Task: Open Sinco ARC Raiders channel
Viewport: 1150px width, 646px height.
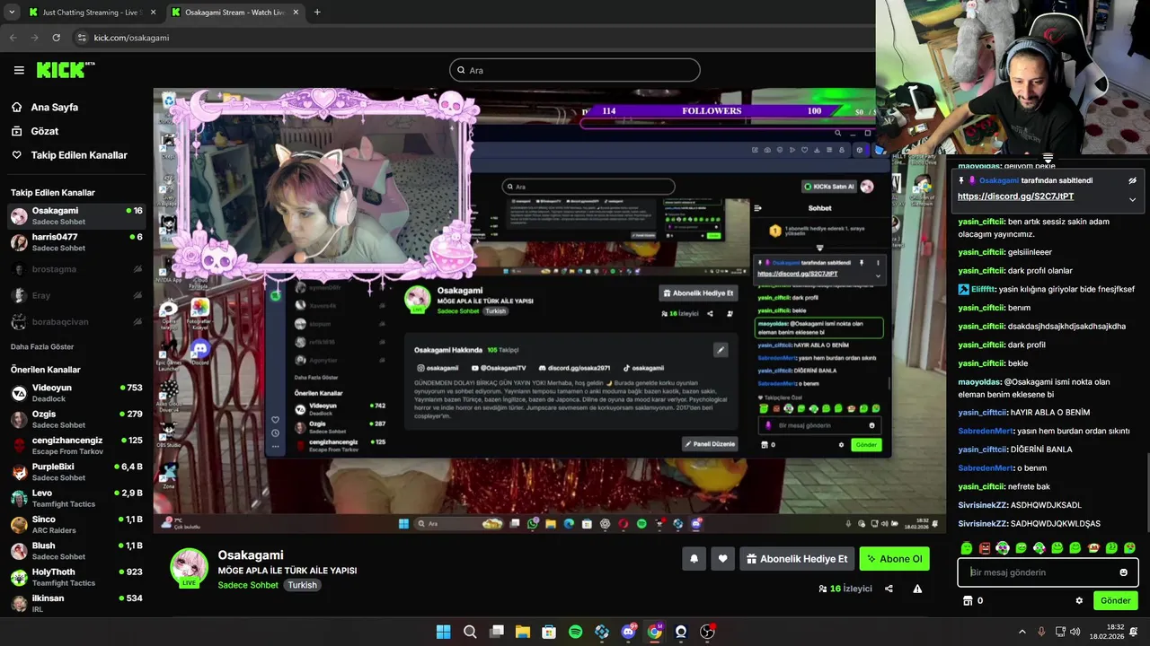Action: [x=76, y=525]
